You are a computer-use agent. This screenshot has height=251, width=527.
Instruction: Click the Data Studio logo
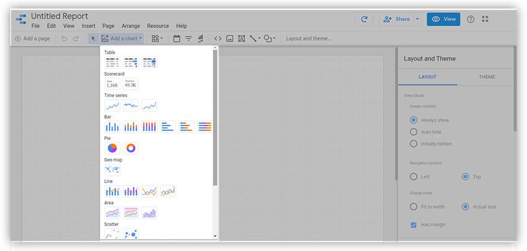21,19
